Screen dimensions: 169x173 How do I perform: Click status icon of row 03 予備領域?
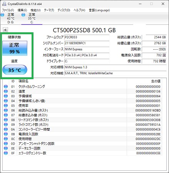click(x=6, y=96)
